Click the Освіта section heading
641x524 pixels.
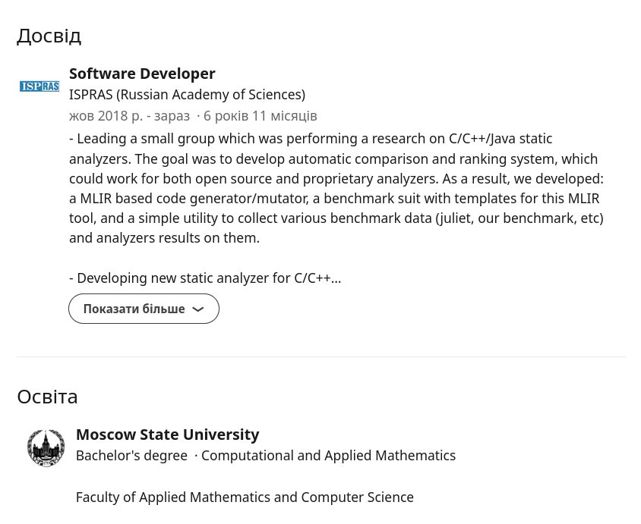(47, 397)
